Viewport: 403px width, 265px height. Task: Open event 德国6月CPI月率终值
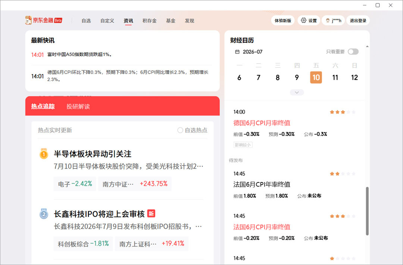coord(262,123)
